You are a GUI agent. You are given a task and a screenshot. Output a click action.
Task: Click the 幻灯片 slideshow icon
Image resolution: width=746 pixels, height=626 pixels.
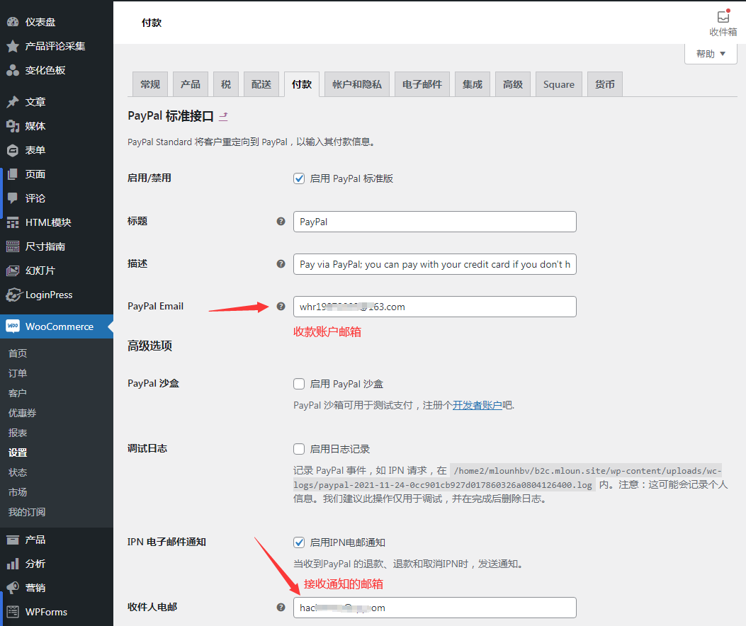point(13,271)
